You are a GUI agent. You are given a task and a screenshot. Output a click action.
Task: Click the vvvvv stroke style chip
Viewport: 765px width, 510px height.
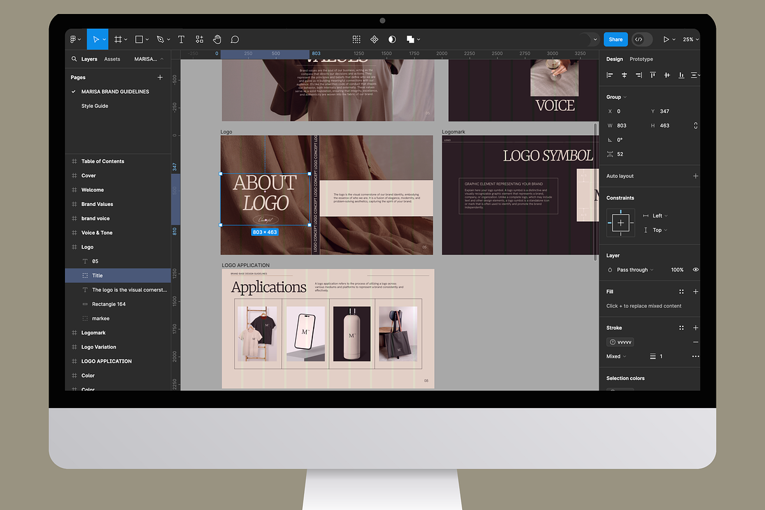pos(620,342)
